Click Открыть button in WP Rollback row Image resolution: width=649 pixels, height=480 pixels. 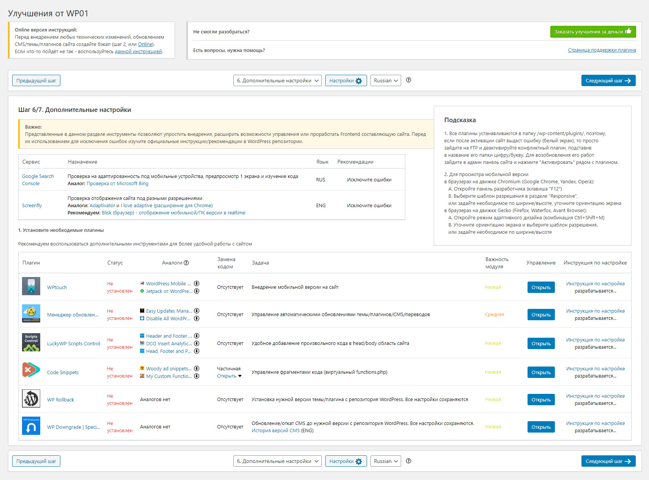(541, 400)
